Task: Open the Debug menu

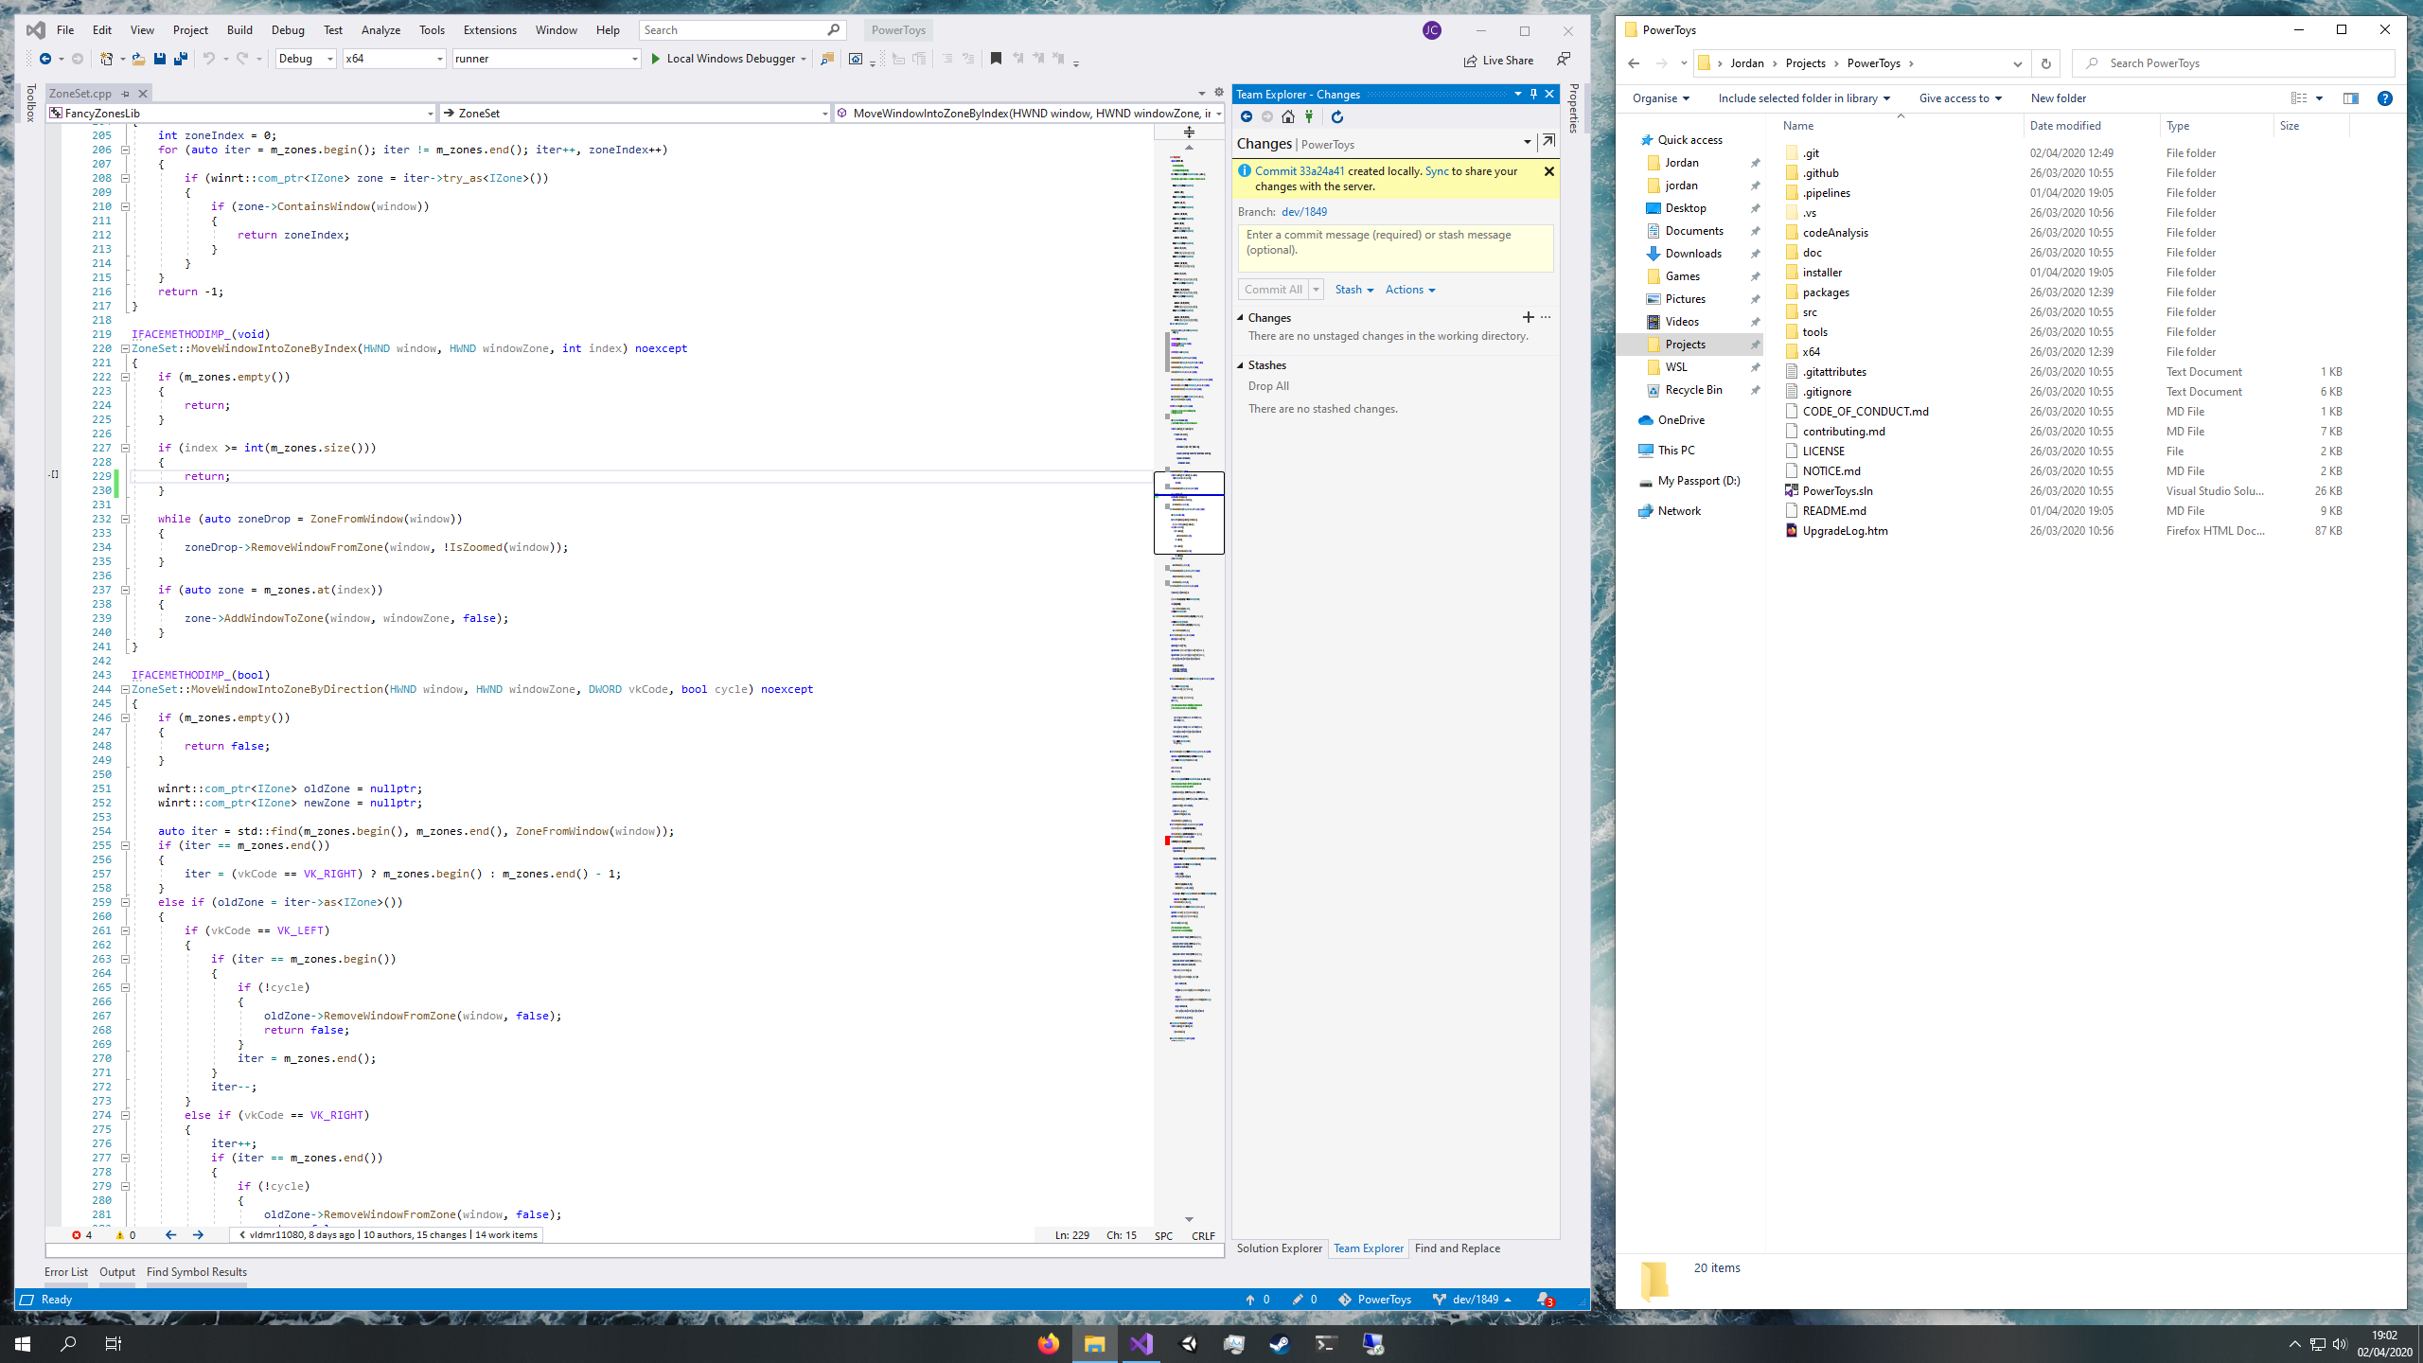Action: (x=288, y=30)
